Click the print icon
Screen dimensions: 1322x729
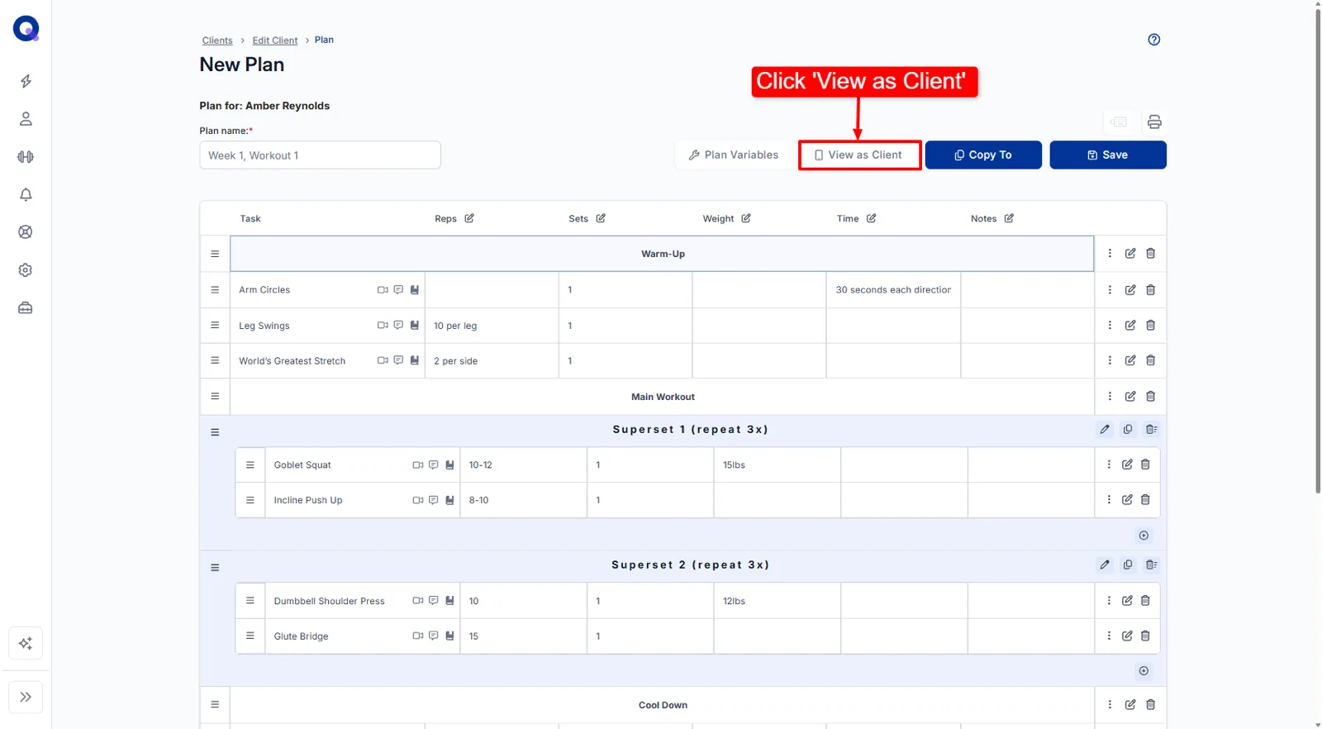click(x=1154, y=122)
